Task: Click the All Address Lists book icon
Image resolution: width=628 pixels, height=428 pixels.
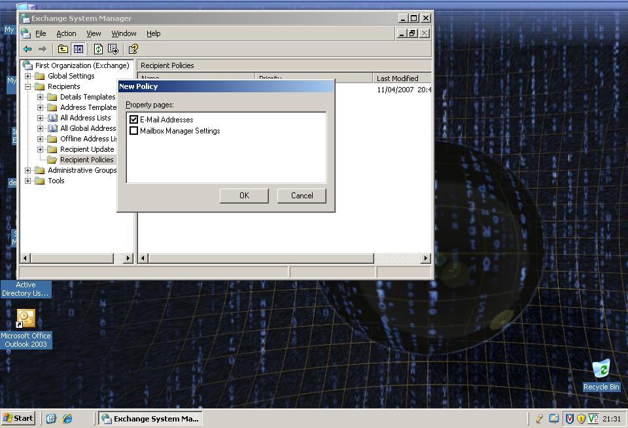Action: pyautogui.click(x=52, y=118)
